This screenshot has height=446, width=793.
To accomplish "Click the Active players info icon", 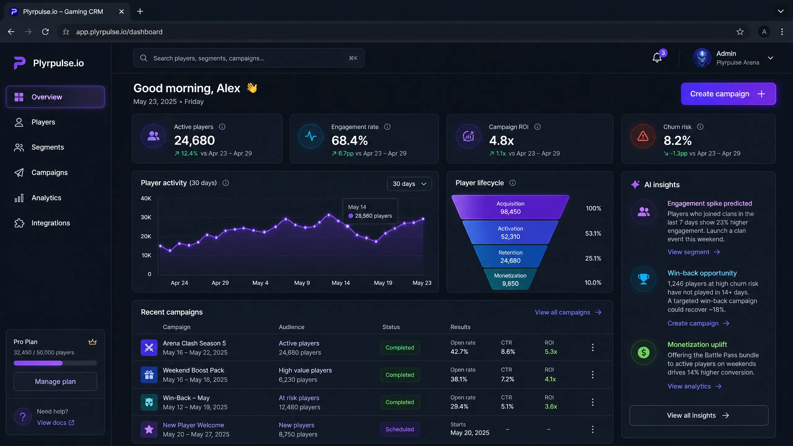I will pos(222,127).
